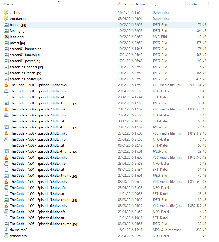This screenshot has height=242, width=219.
Task: Click blank icon of Episode 1.hdtv.srt
Action: pos(6,97)
